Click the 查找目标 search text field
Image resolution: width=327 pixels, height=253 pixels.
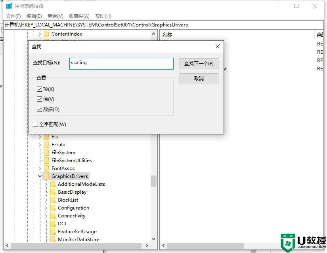(121, 63)
